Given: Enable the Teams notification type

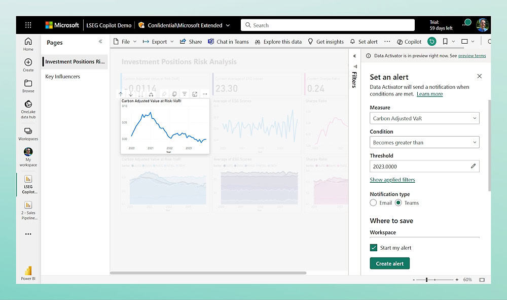Looking at the screenshot, I should pos(400,203).
